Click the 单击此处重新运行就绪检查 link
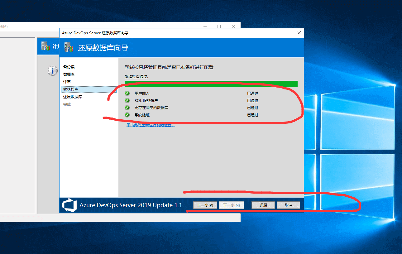Screen dimensions: 402x254 (151, 125)
